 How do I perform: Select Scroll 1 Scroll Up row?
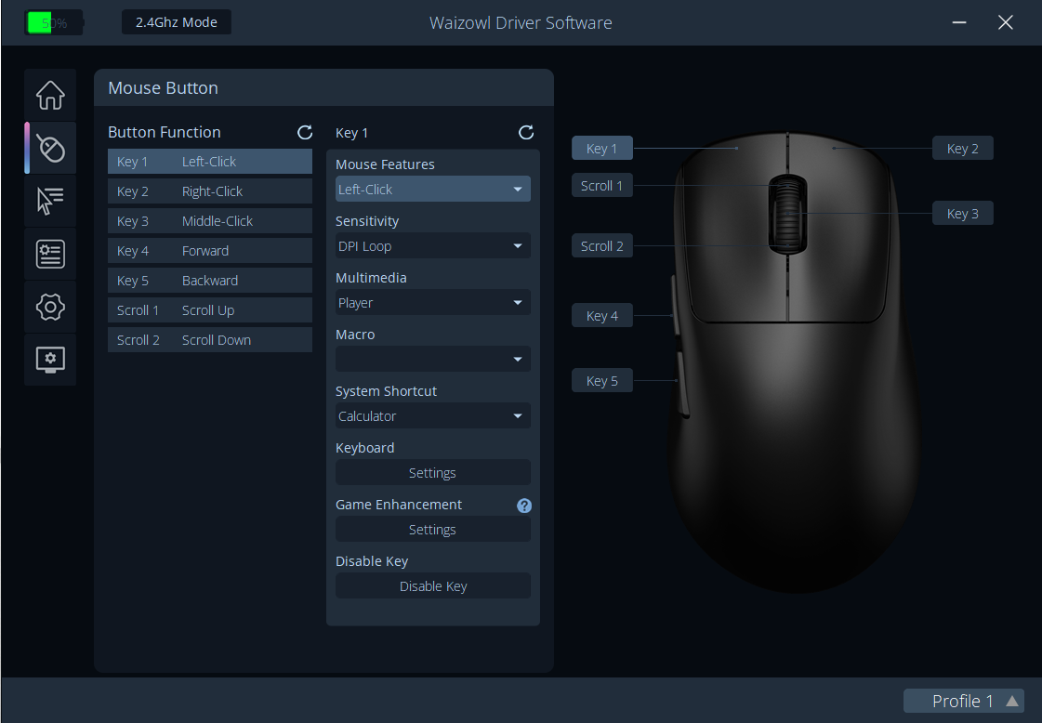[210, 310]
